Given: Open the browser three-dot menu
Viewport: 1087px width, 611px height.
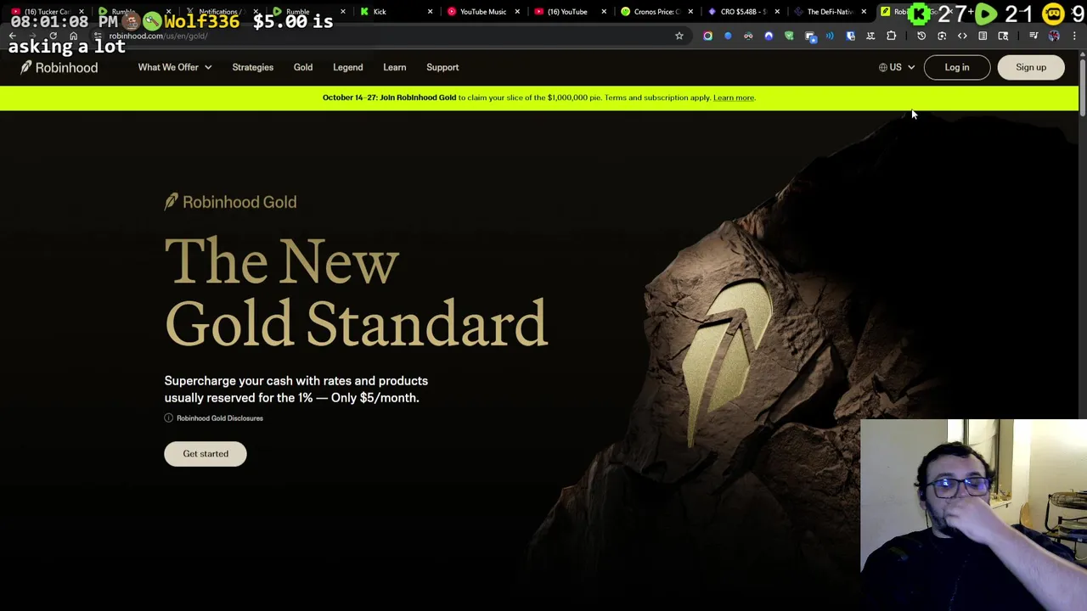Looking at the screenshot, I should pos(1074,36).
